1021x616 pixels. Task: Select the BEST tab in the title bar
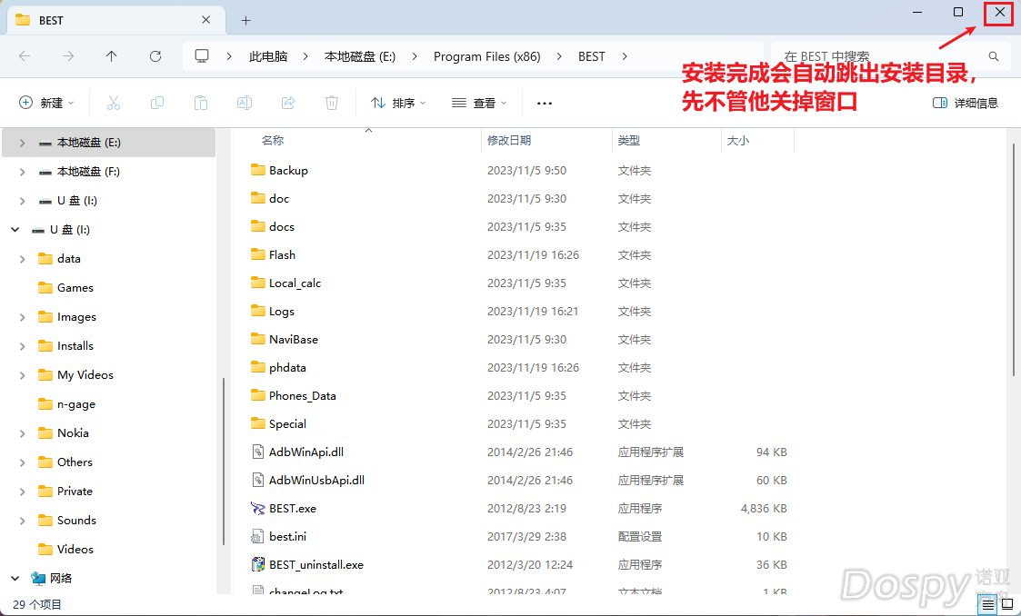115,20
